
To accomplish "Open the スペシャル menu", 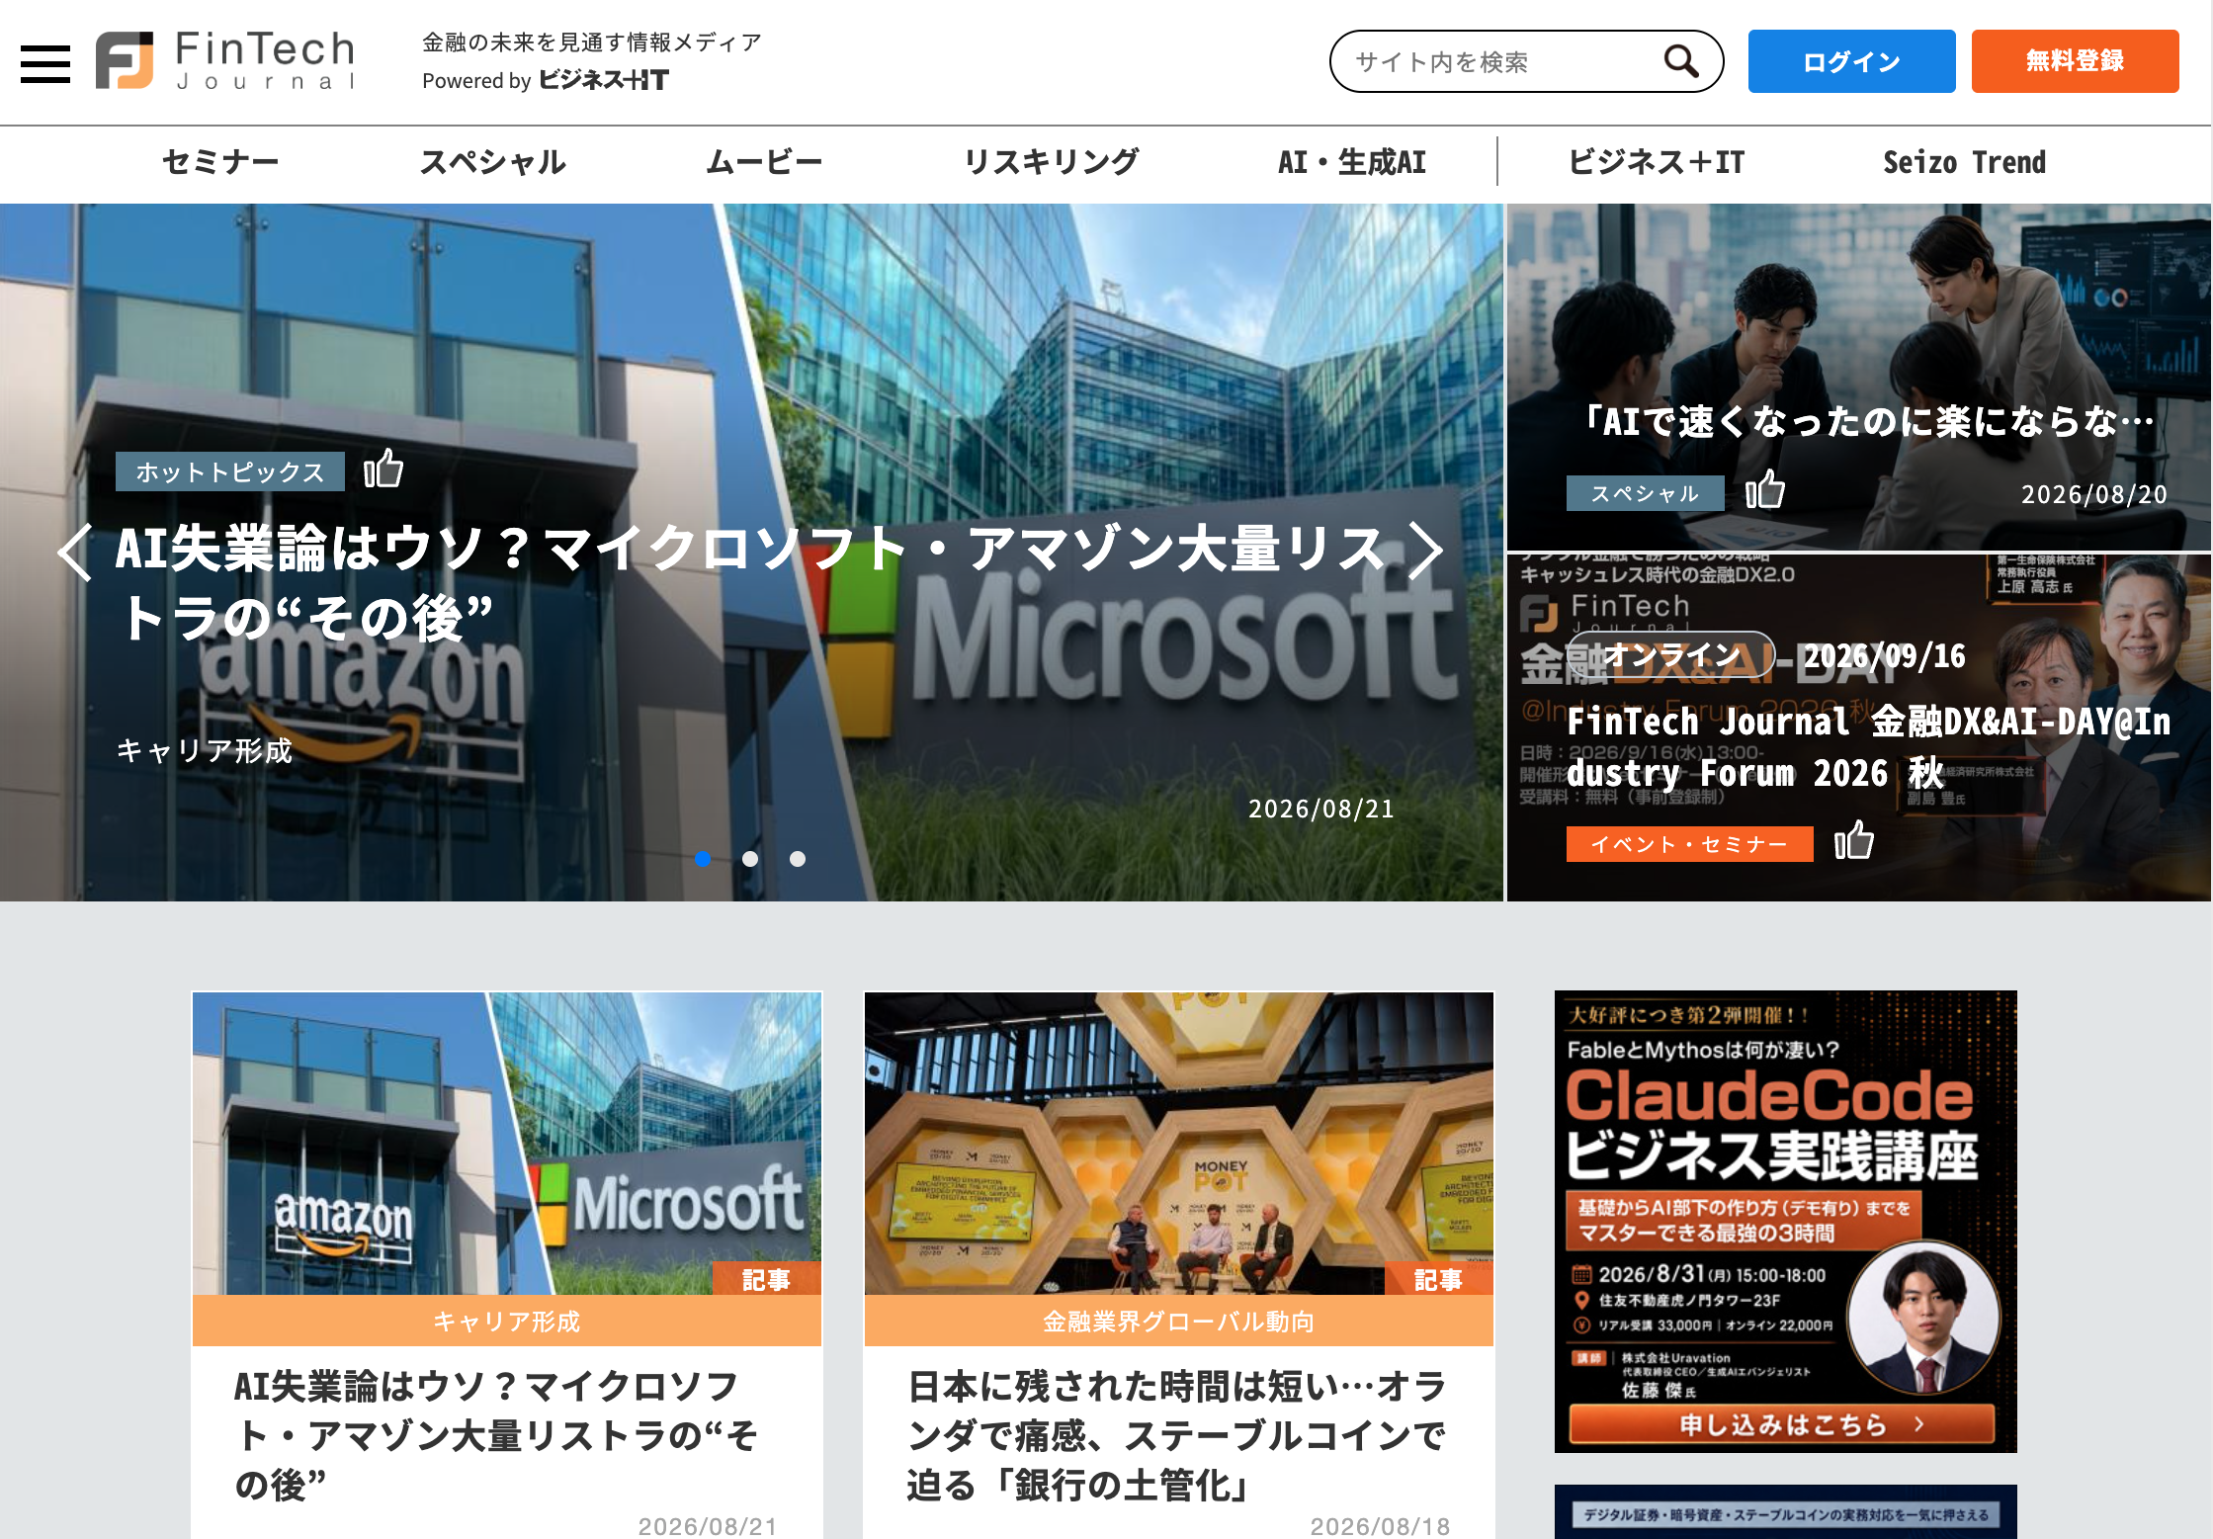I will pos(493,162).
